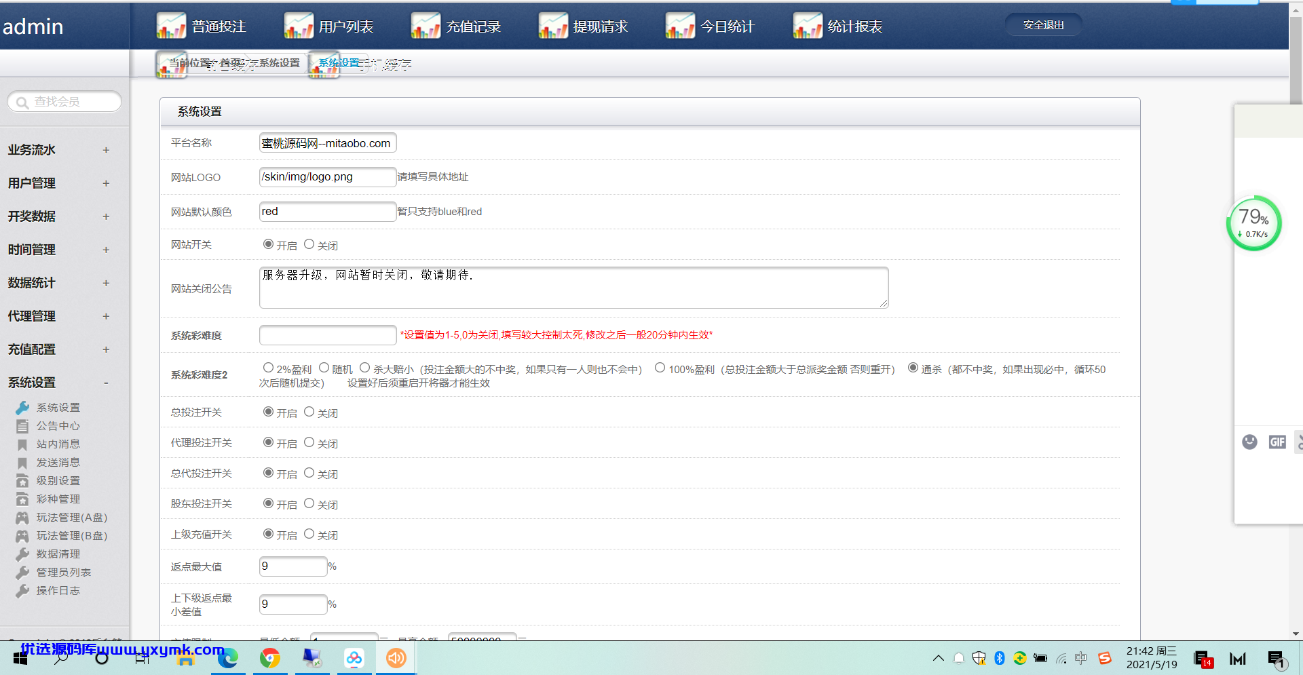The height and width of the screenshot is (675, 1303).
Task: Click the wrench icon beside 管理员列表
Action: (x=22, y=573)
